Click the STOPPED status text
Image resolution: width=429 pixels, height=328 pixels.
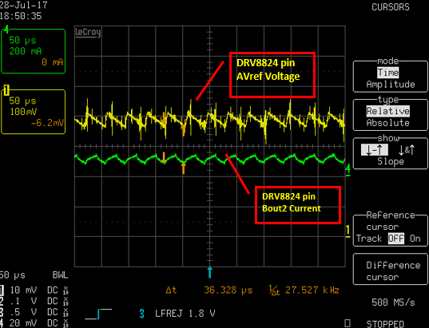(x=385, y=324)
